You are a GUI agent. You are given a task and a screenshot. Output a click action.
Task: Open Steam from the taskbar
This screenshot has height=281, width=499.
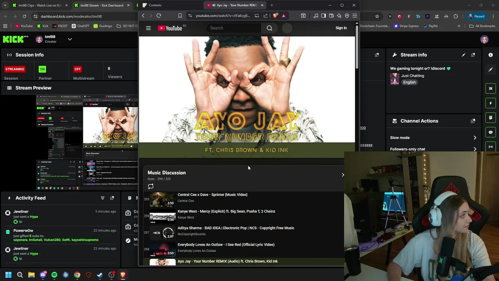(100, 275)
